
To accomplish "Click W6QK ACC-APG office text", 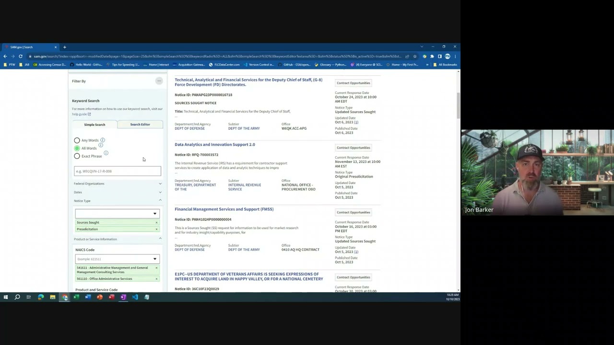I will pyautogui.click(x=294, y=128).
